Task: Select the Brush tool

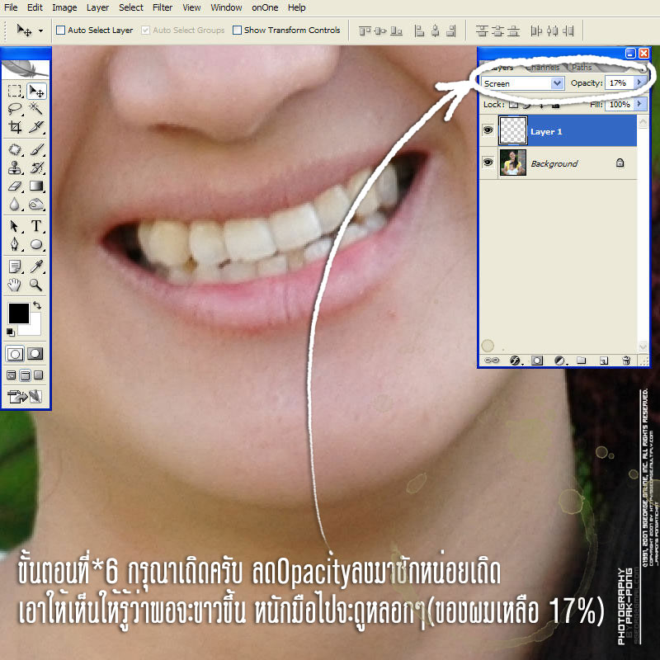Action: (36, 150)
